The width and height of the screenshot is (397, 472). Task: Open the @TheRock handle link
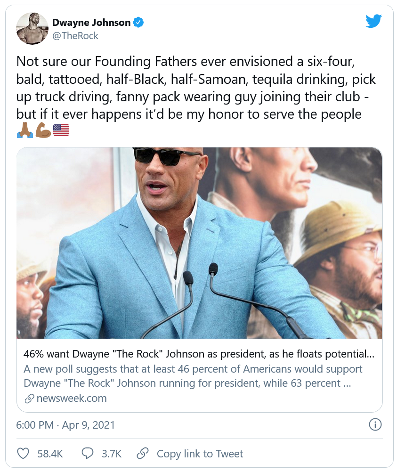(x=75, y=36)
